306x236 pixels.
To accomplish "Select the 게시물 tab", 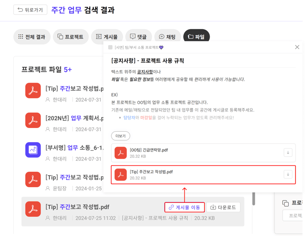I will (106, 37).
